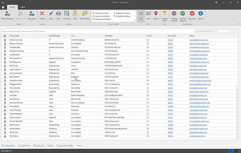
Task: Open the Print dropdown menu
Action: pyautogui.click(x=58, y=19)
